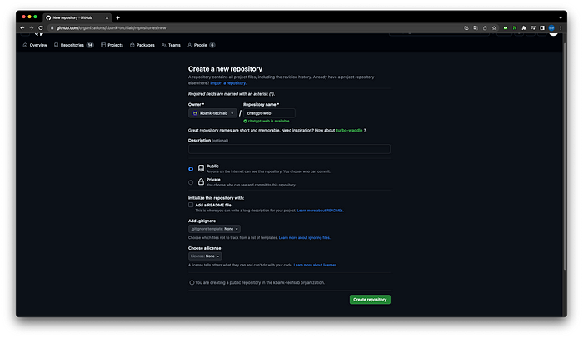Viewport: 583px width, 338px height.
Task: Click the Description text field
Action: coord(289,149)
